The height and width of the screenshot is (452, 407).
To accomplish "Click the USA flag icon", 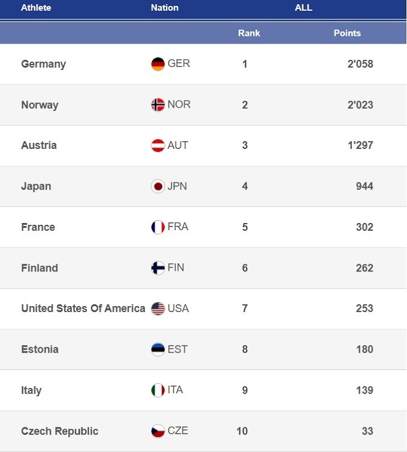I will 158,309.
